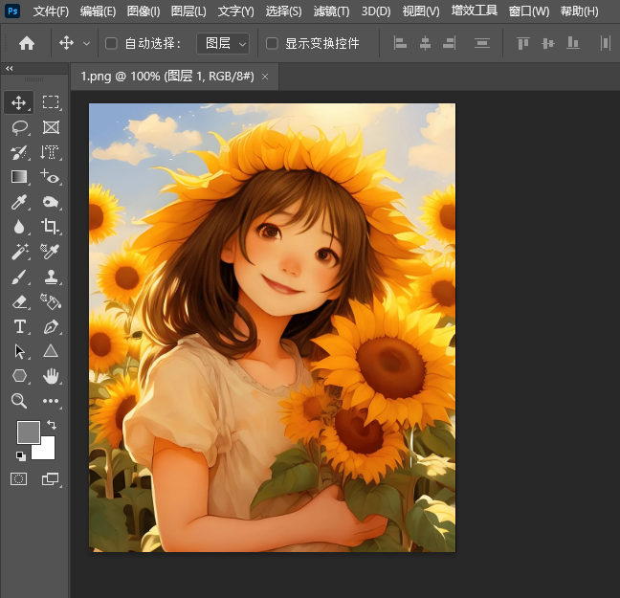
Task: Choose the Crop tool
Action: (x=51, y=227)
